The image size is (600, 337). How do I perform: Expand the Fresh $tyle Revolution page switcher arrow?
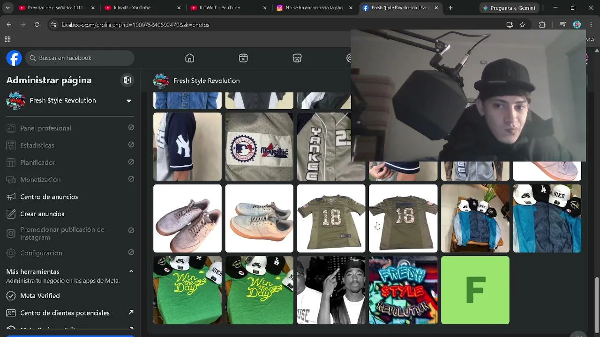129,101
